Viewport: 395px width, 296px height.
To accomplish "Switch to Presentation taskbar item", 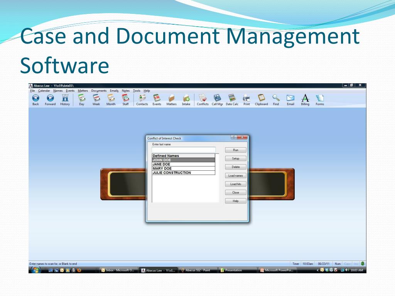I will point(238,270).
